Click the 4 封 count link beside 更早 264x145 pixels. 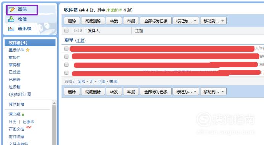click(x=80, y=40)
